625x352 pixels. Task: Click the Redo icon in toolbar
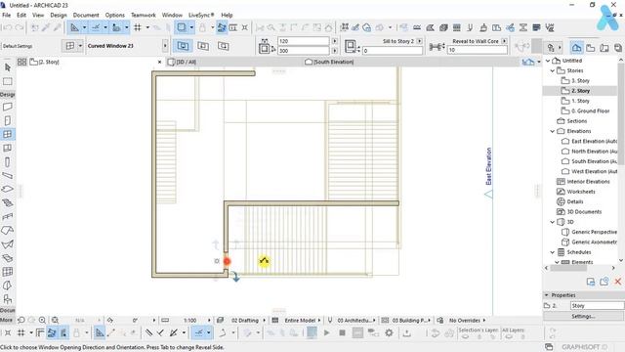click(x=20, y=27)
